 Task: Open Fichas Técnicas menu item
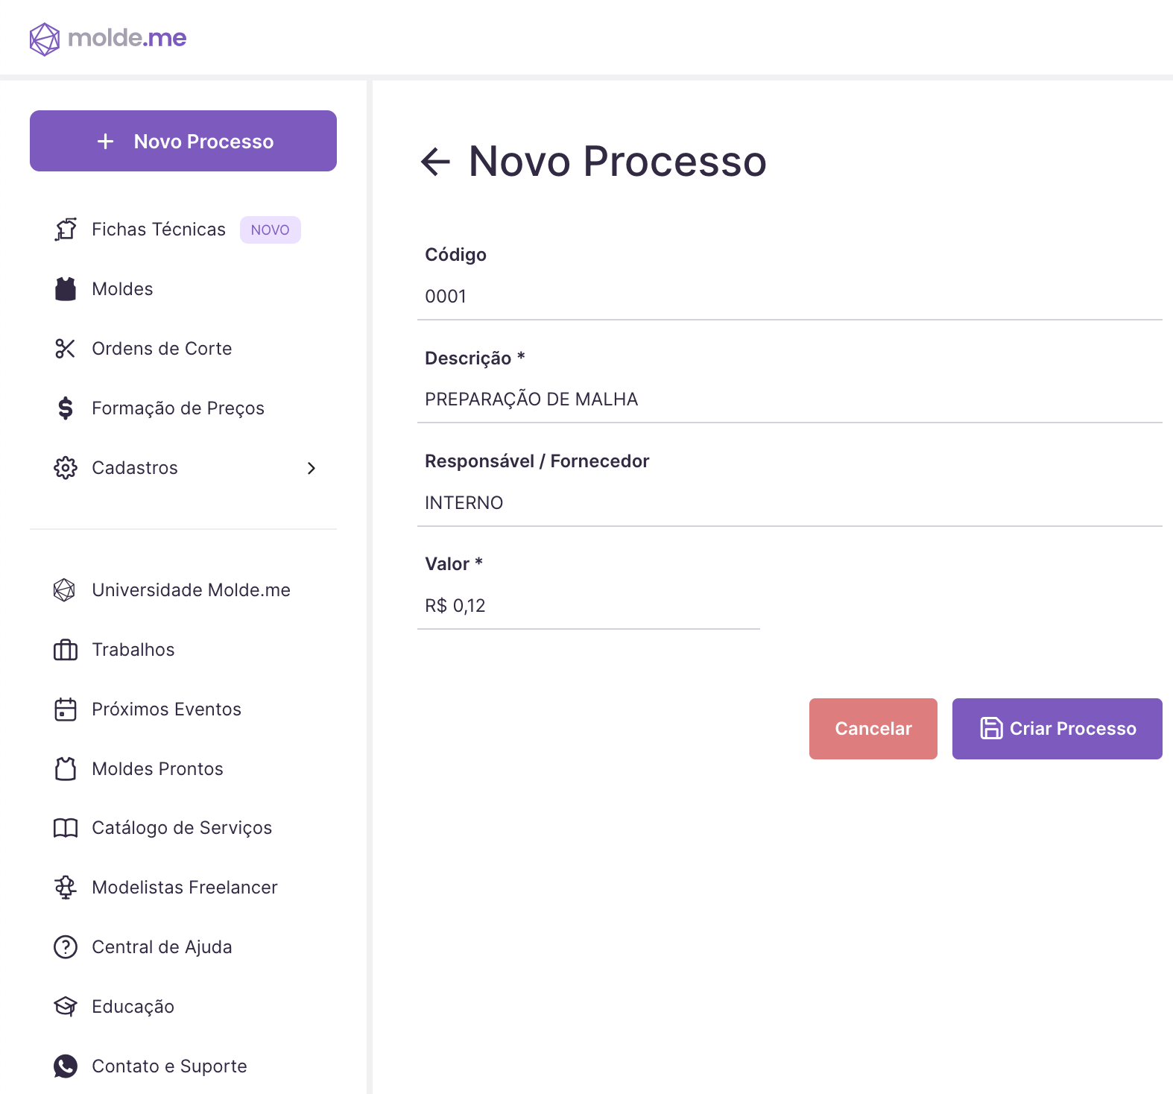[x=159, y=230]
